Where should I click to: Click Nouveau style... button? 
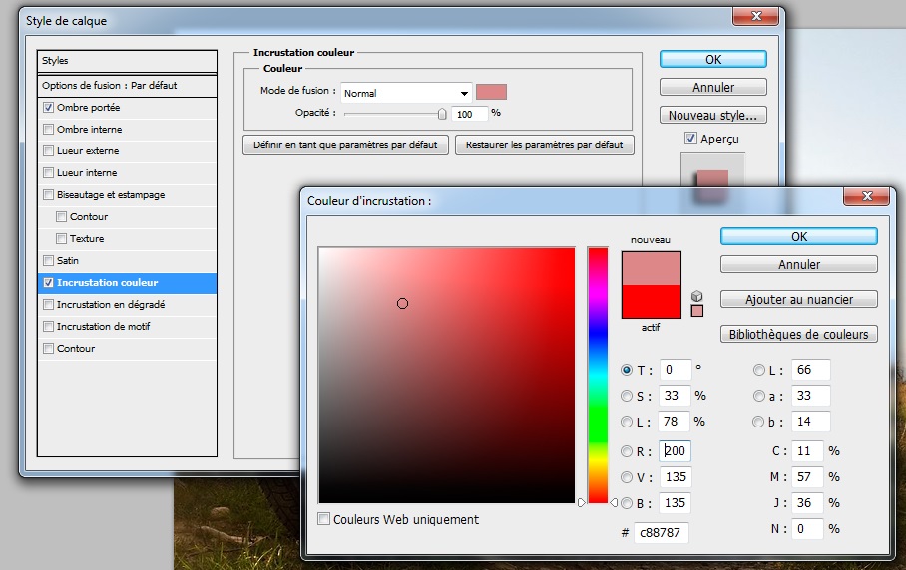[x=712, y=116]
